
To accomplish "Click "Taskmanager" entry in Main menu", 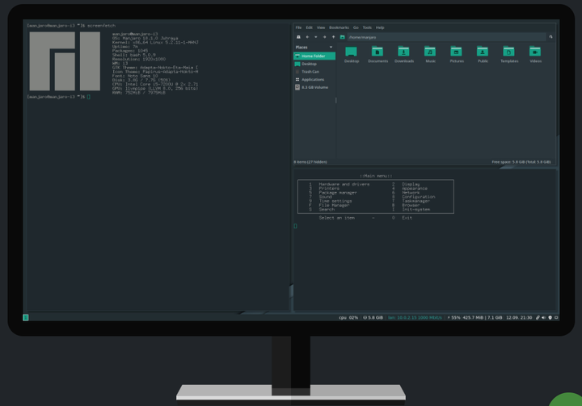I will [x=415, y=201].
